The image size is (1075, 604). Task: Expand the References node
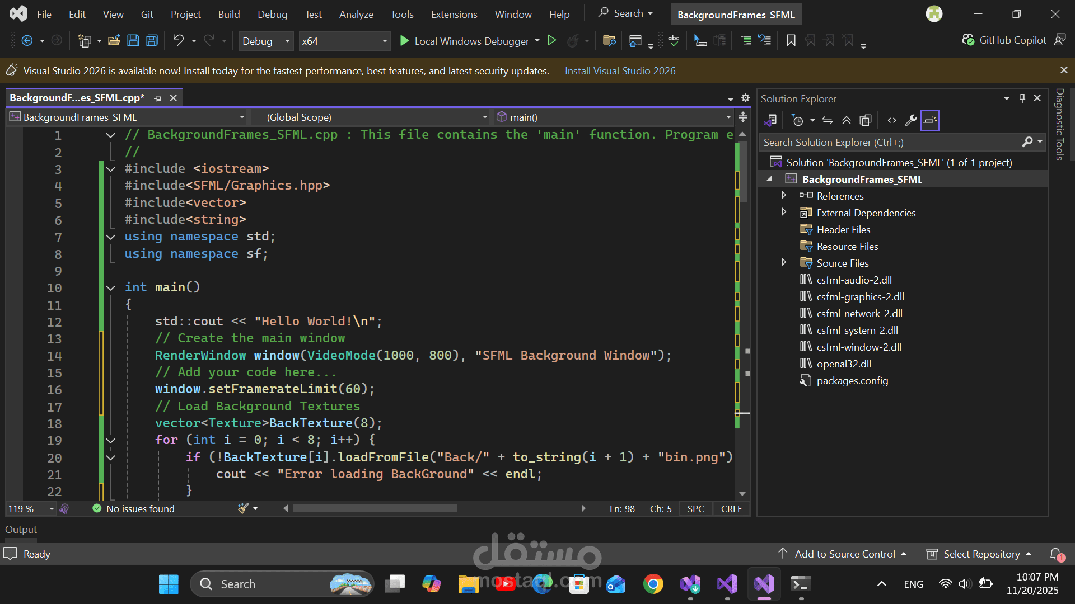tap(784, 195)
